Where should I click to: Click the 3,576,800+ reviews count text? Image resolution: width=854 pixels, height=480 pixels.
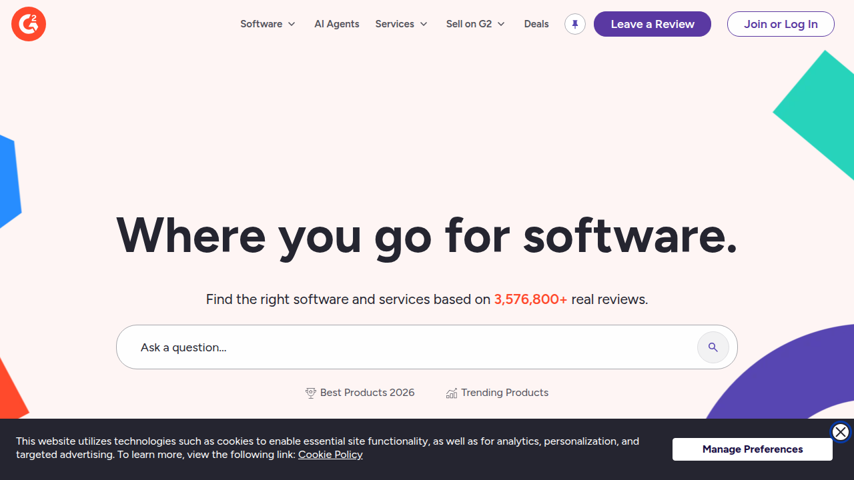coord(530,299)
